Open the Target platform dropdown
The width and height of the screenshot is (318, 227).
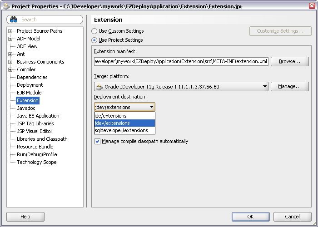265,87
